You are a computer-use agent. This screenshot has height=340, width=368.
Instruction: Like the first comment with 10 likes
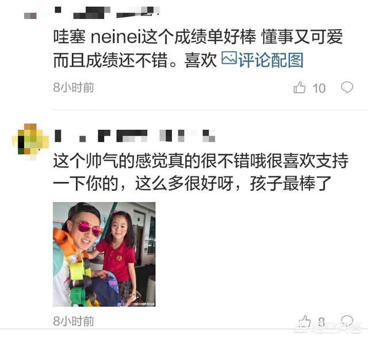(300, 88)
